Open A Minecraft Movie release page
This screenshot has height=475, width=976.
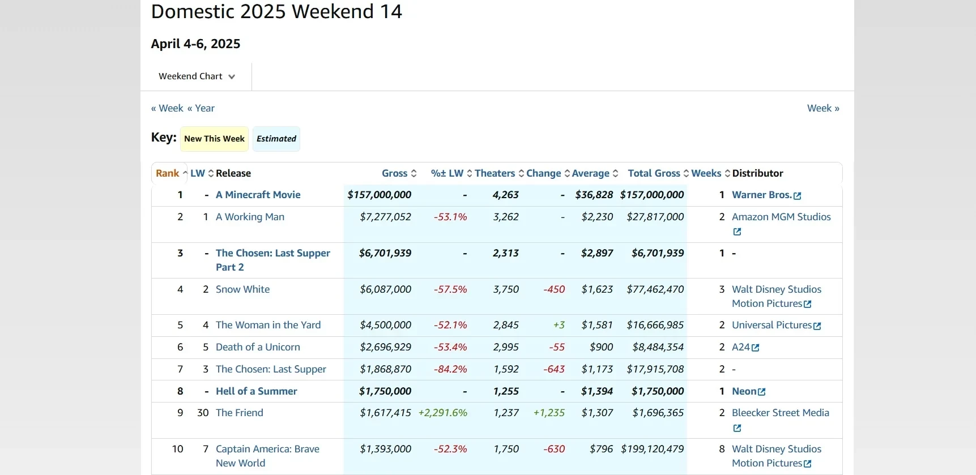(x=258, y=195)
